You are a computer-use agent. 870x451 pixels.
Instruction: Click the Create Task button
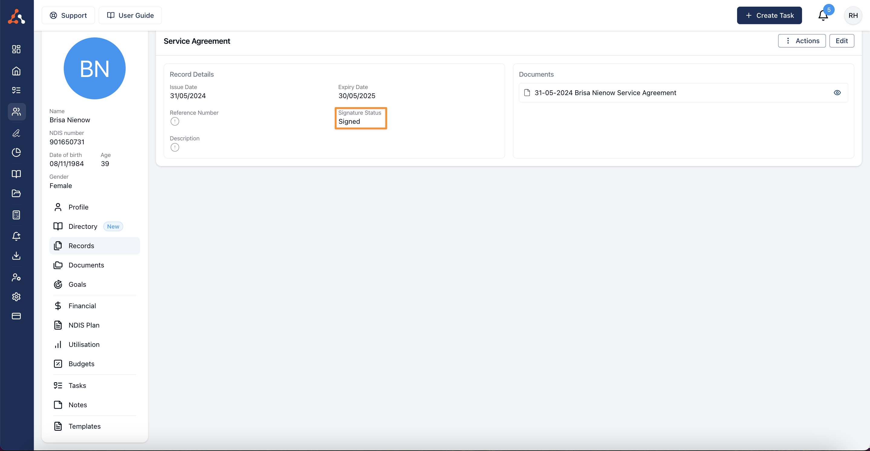(x=769, y=15)
